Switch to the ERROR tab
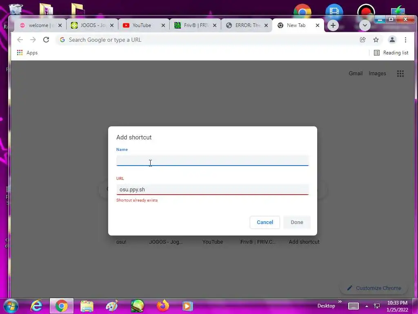Screen dimensions: 418x314 pyautogui.click(x=247, y=25)
